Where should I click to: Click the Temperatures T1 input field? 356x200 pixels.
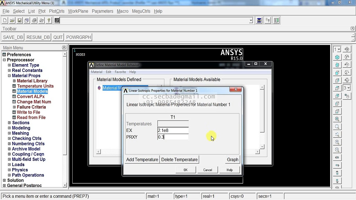tap(173, 124)
